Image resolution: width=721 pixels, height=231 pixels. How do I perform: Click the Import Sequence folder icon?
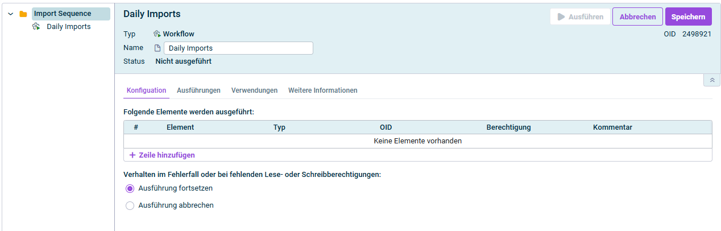(x=23, y=14)
